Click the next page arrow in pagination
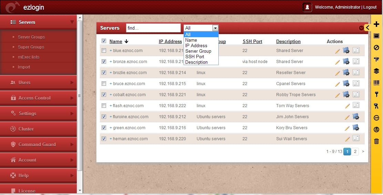The image size is (383, 195). pos(363,152)
